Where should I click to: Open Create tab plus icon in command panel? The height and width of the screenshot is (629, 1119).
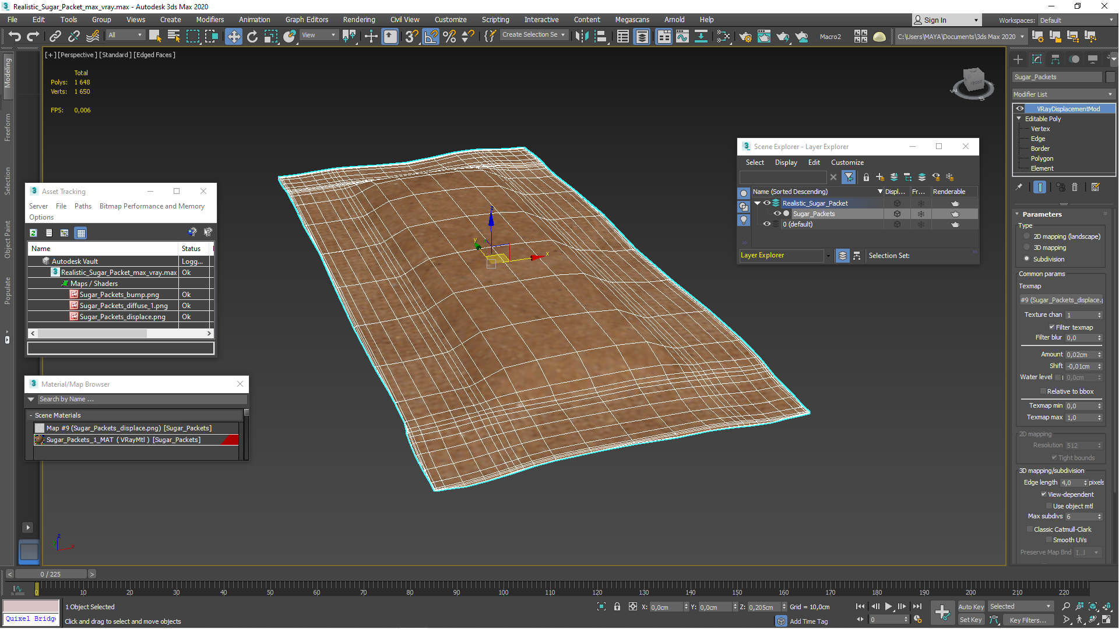coord(1018,59)
